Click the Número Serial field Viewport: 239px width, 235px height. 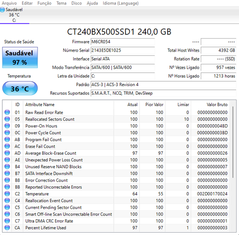click(x=123, y=50)
